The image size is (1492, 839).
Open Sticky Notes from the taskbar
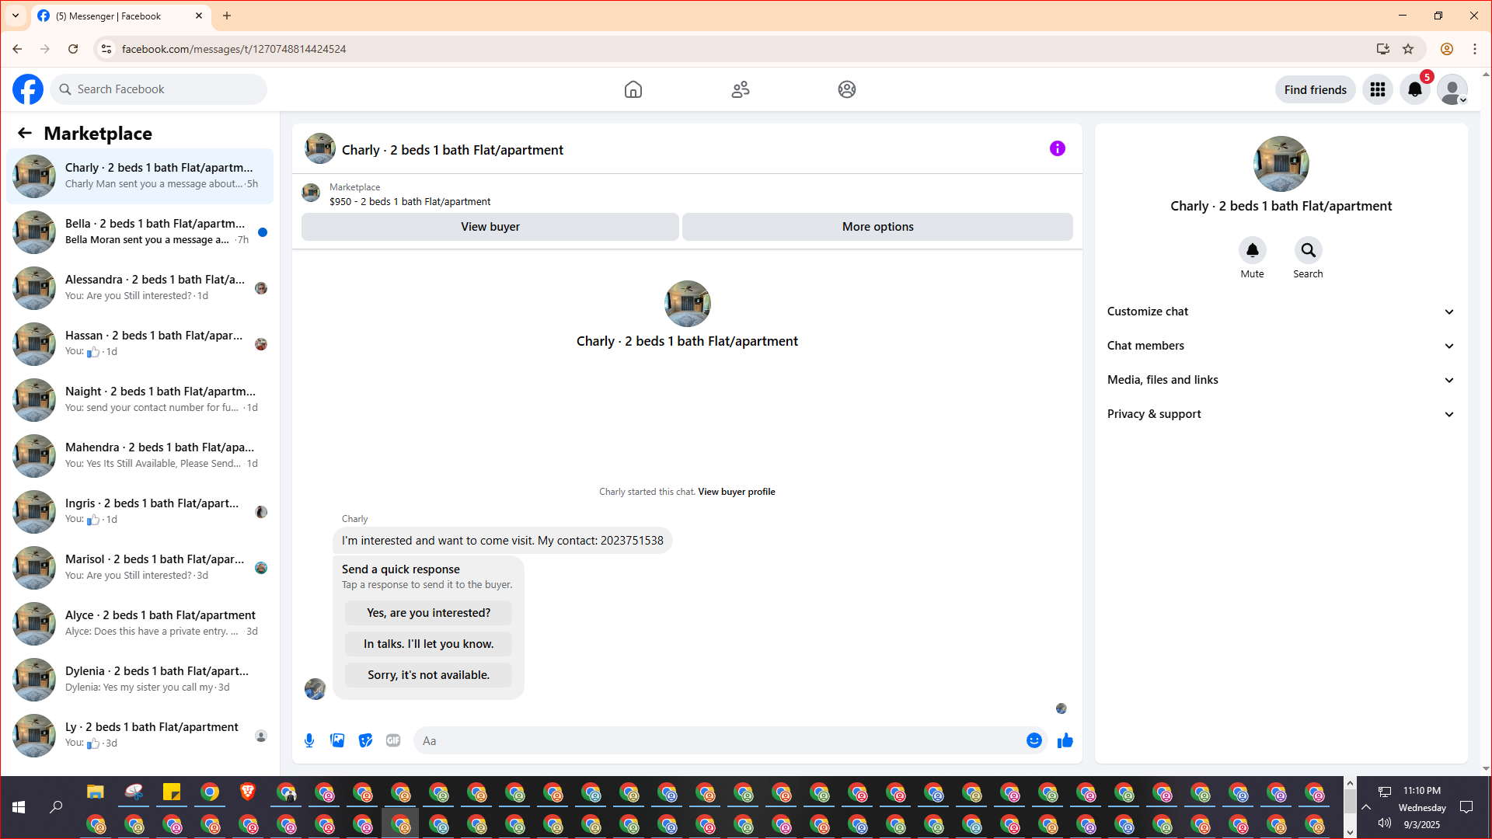pyautogui.click(x=172, y=792)
